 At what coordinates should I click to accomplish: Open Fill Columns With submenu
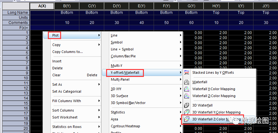72,101
